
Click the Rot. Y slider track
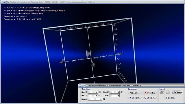coord(93,96)
